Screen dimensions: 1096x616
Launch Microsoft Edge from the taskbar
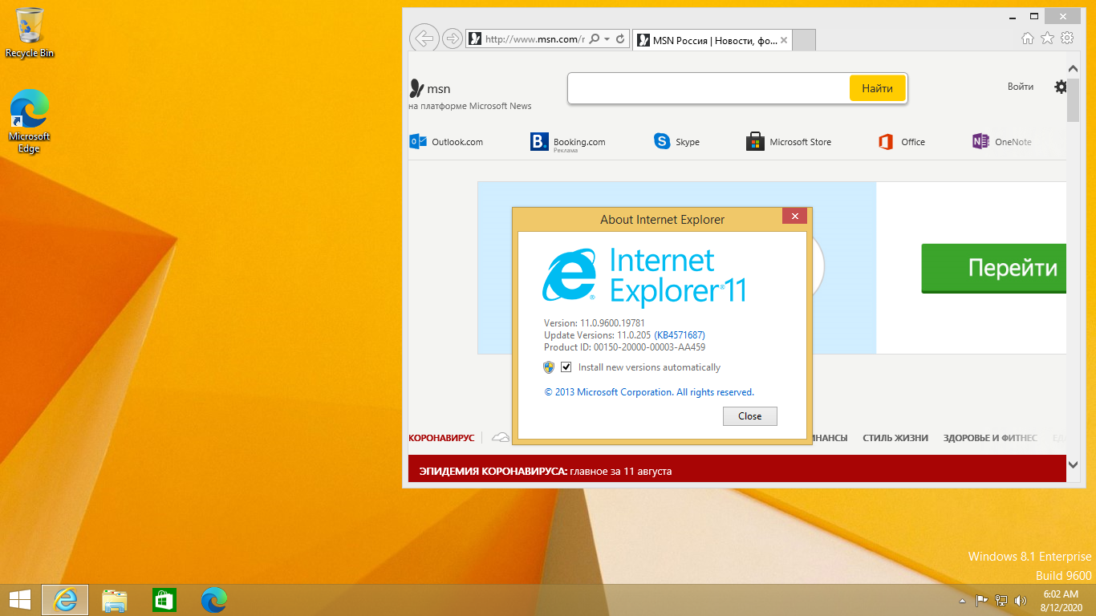[x=214, y=600]
